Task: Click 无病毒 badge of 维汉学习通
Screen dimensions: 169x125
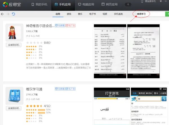Action: (60, 89)
